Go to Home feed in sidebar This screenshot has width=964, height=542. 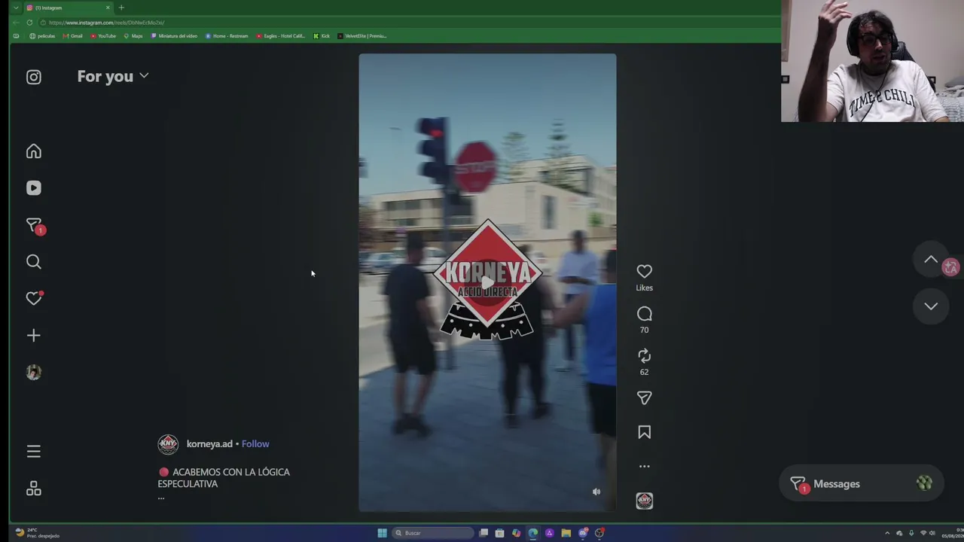(x=34, y=151)
